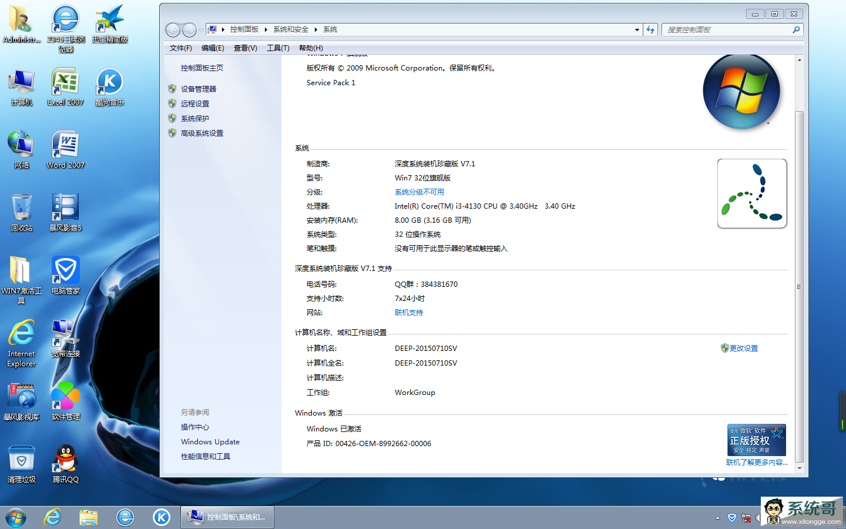
Task: Select the 腾讯QQ desktop icon
Action: click(66, 464)
